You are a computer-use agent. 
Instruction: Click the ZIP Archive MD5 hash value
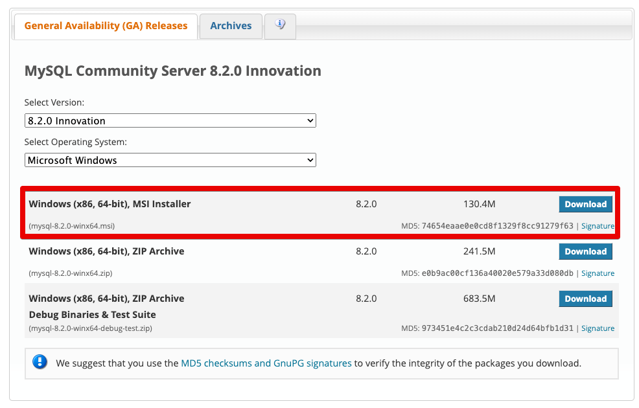[497, 273]
